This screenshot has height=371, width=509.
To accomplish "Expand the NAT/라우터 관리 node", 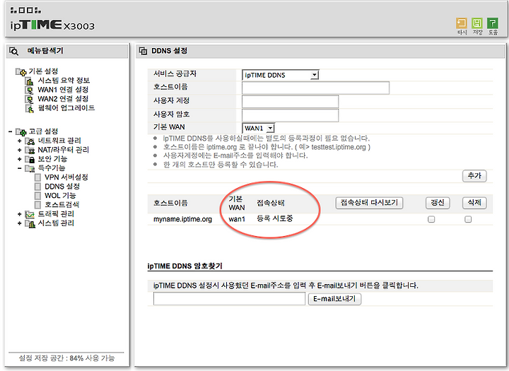I will [x=20, y=150].
